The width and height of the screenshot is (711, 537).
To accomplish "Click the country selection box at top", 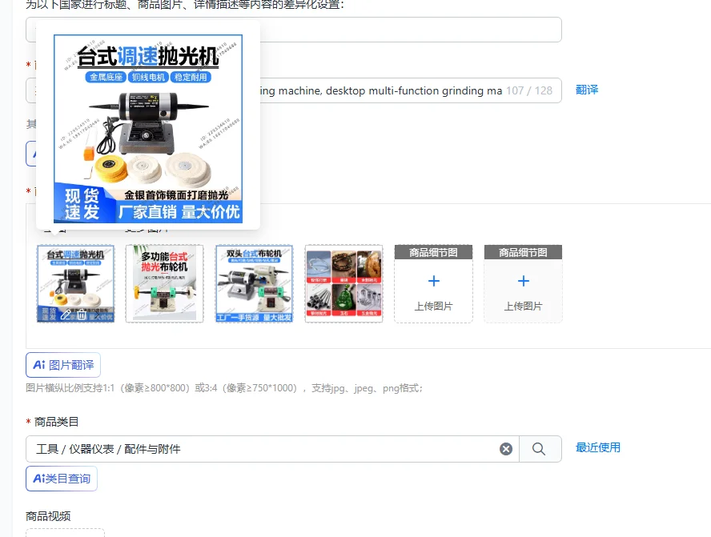I will [293, 30].
